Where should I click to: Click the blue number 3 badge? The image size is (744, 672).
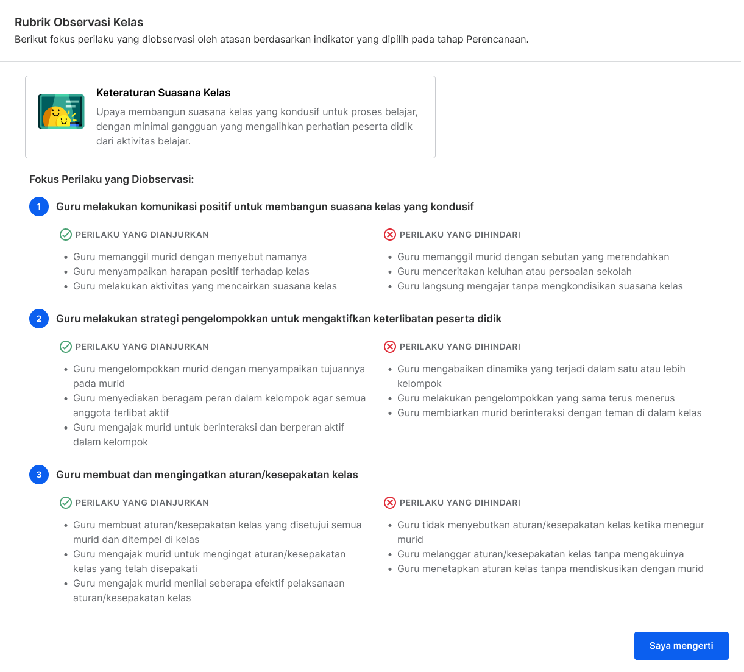(x=39, y=475)
